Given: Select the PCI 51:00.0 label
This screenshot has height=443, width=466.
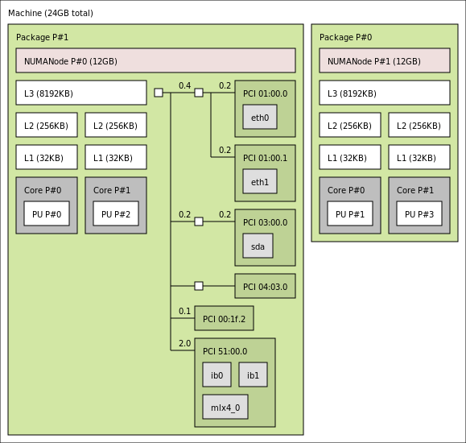Looking at the screenshot, I should (225, 351).
